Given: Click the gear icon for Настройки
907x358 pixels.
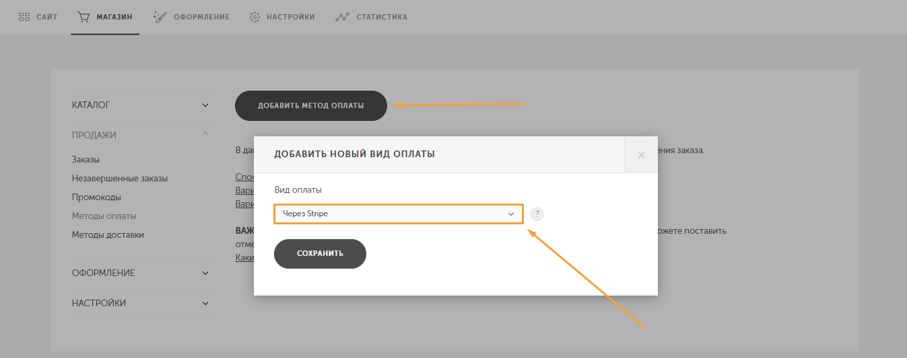Looking at the screenshot, I should pyautogui.click(x=255, y=17).
